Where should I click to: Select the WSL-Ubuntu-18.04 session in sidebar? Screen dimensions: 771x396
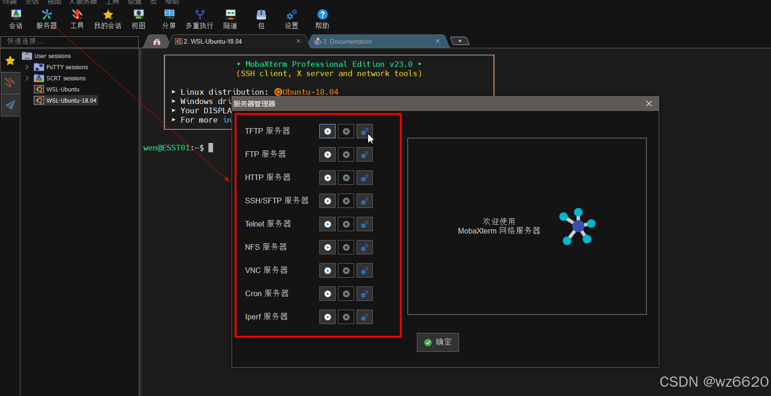tap(66, 100)
